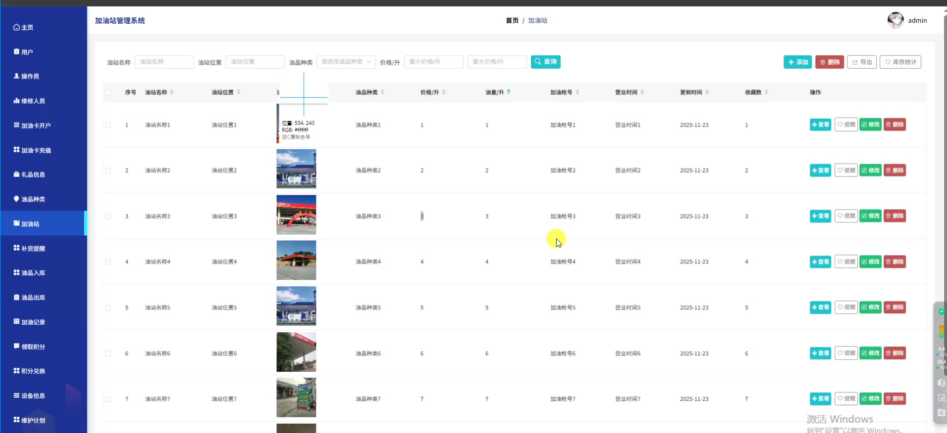Toggle the select-all checkbox in table header

(x=108, y=92)
